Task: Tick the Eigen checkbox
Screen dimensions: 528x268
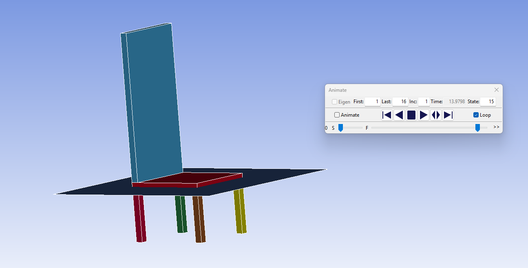Action: (334, 102)
